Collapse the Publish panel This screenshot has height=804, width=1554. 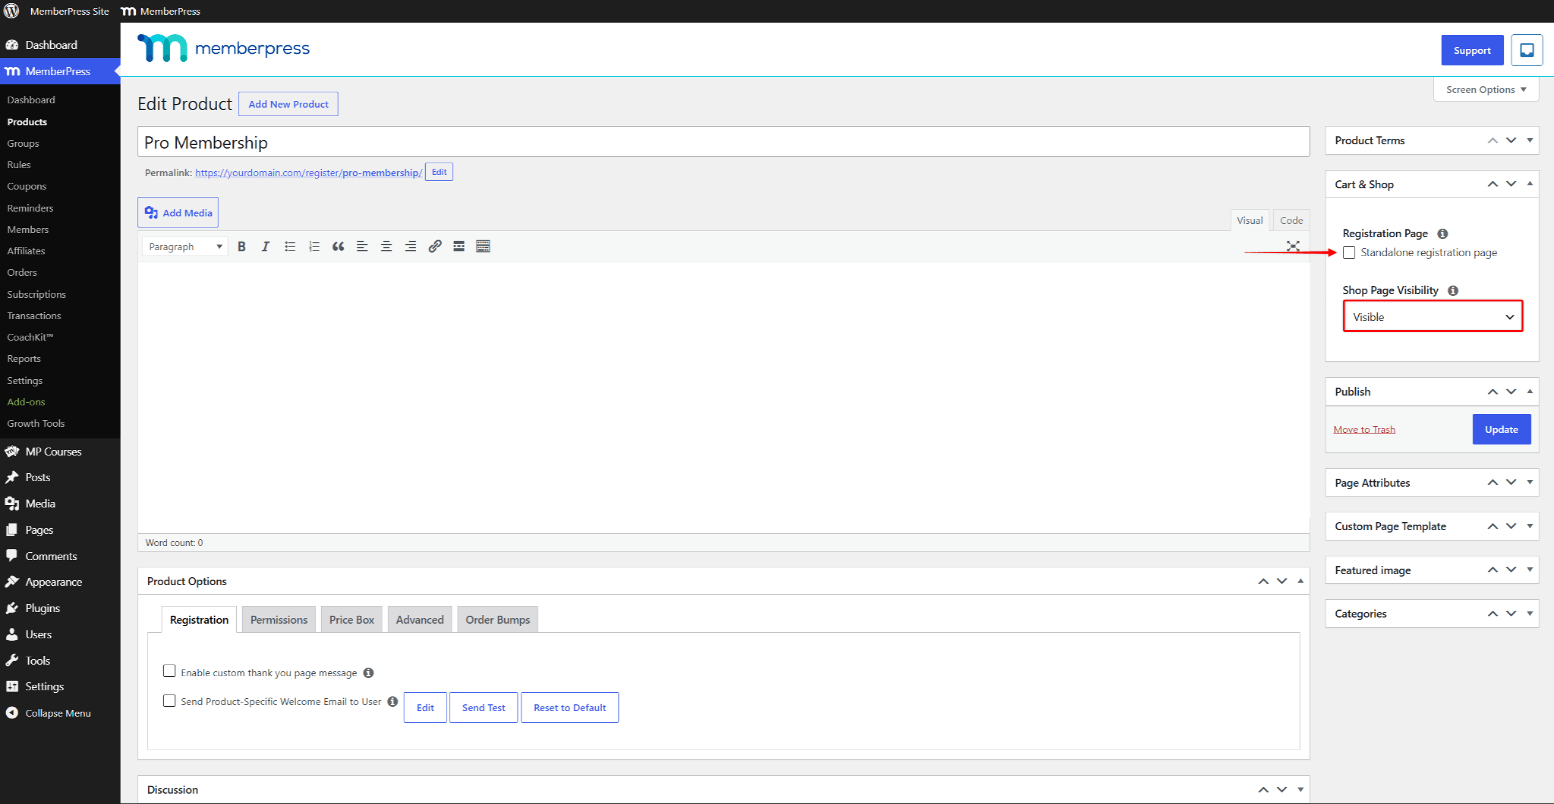pos(1530,391)
